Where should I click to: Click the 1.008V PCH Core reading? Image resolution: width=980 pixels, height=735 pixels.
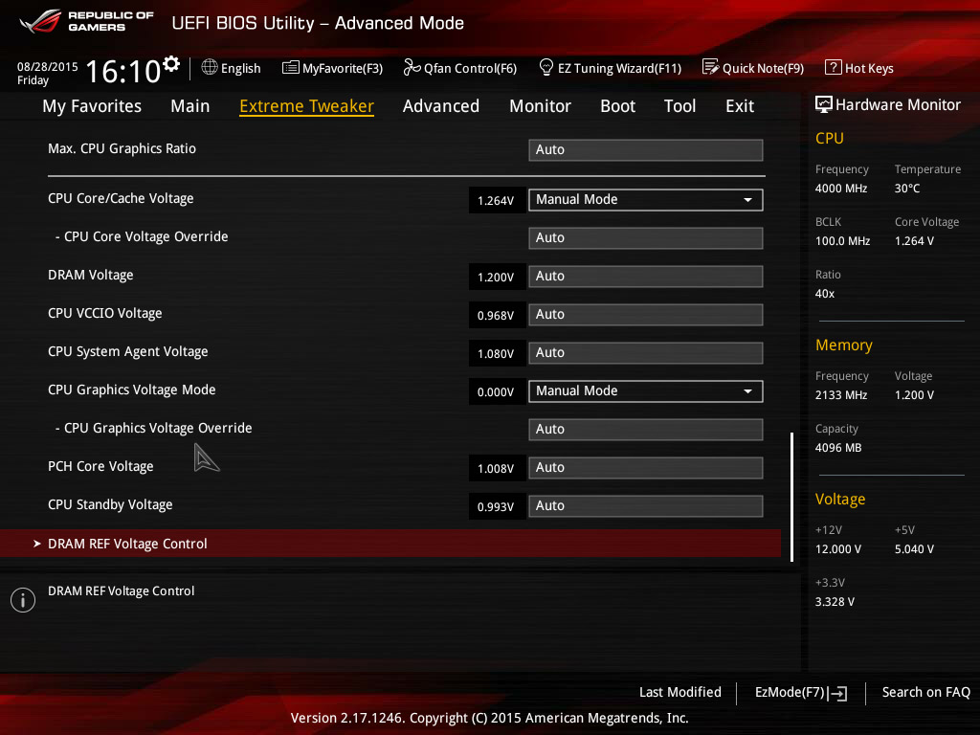click(496, 469)
